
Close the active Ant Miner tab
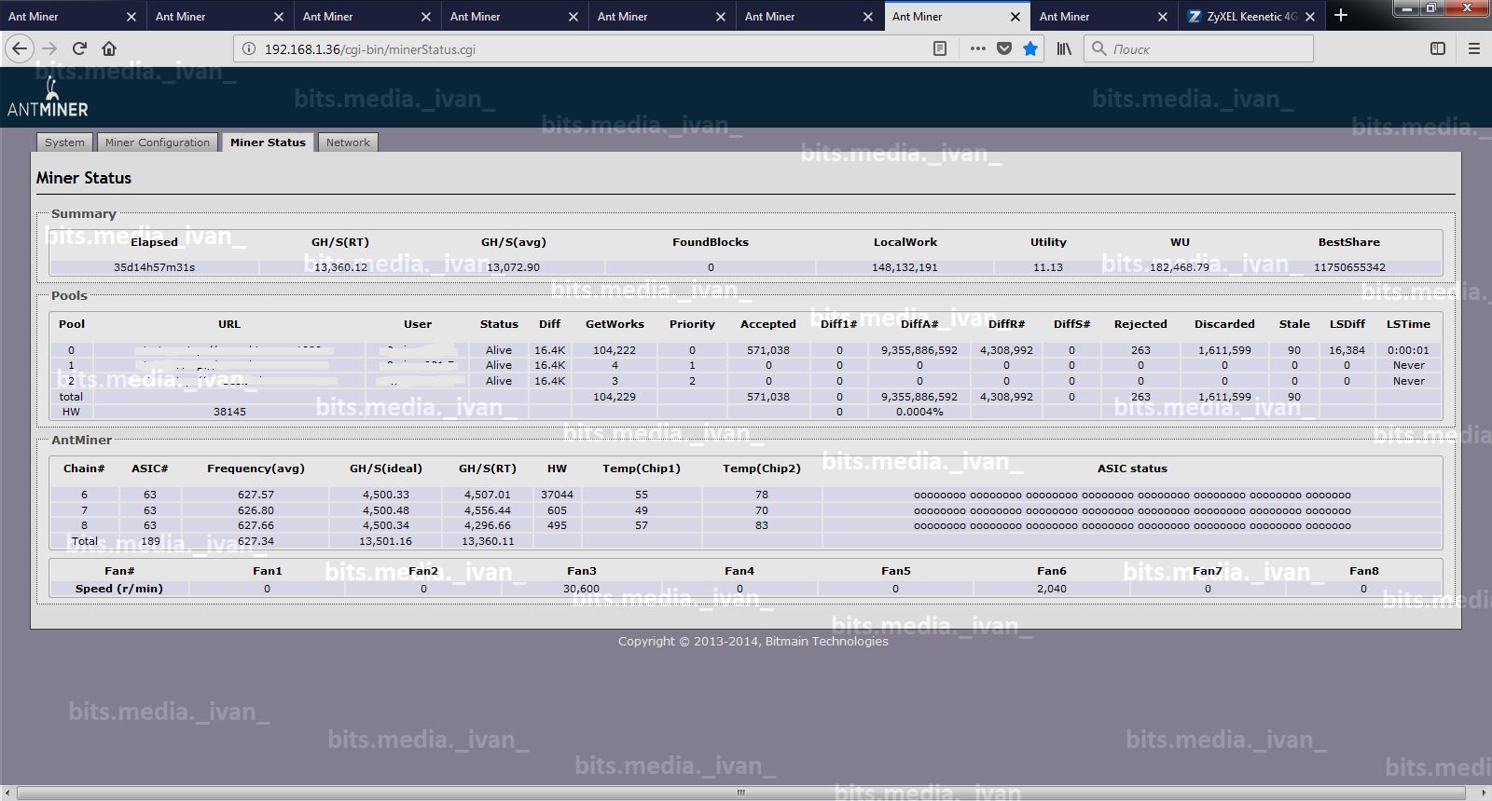(x=1015, y=17)
